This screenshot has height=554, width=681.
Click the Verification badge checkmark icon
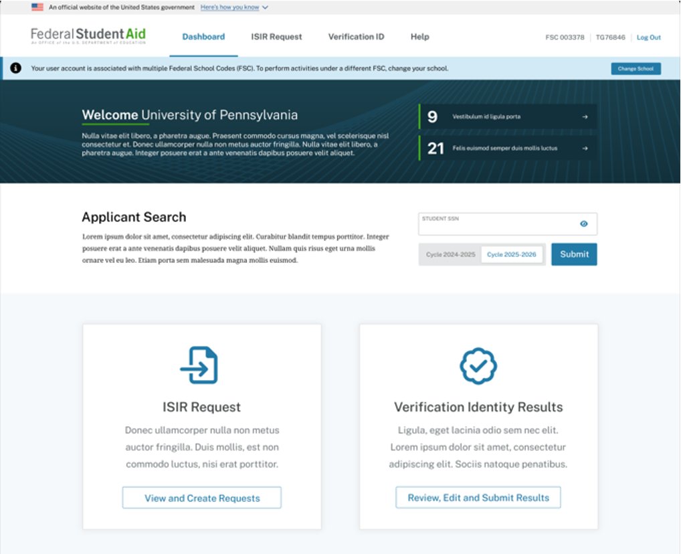pos(478,366)
